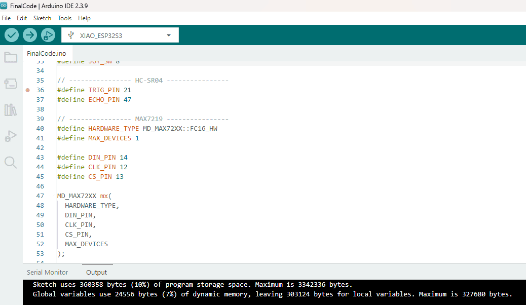This screenshot has height=305, width=526.
Task: Click the Upload arrow button
Action: [x=30, y=35]
